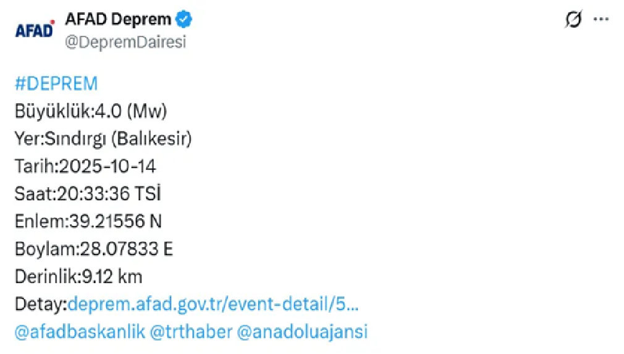Follow the deprem.afad.gov.tr event-detail link
This screenshot has width=624, height=354.
coord(213,304)
